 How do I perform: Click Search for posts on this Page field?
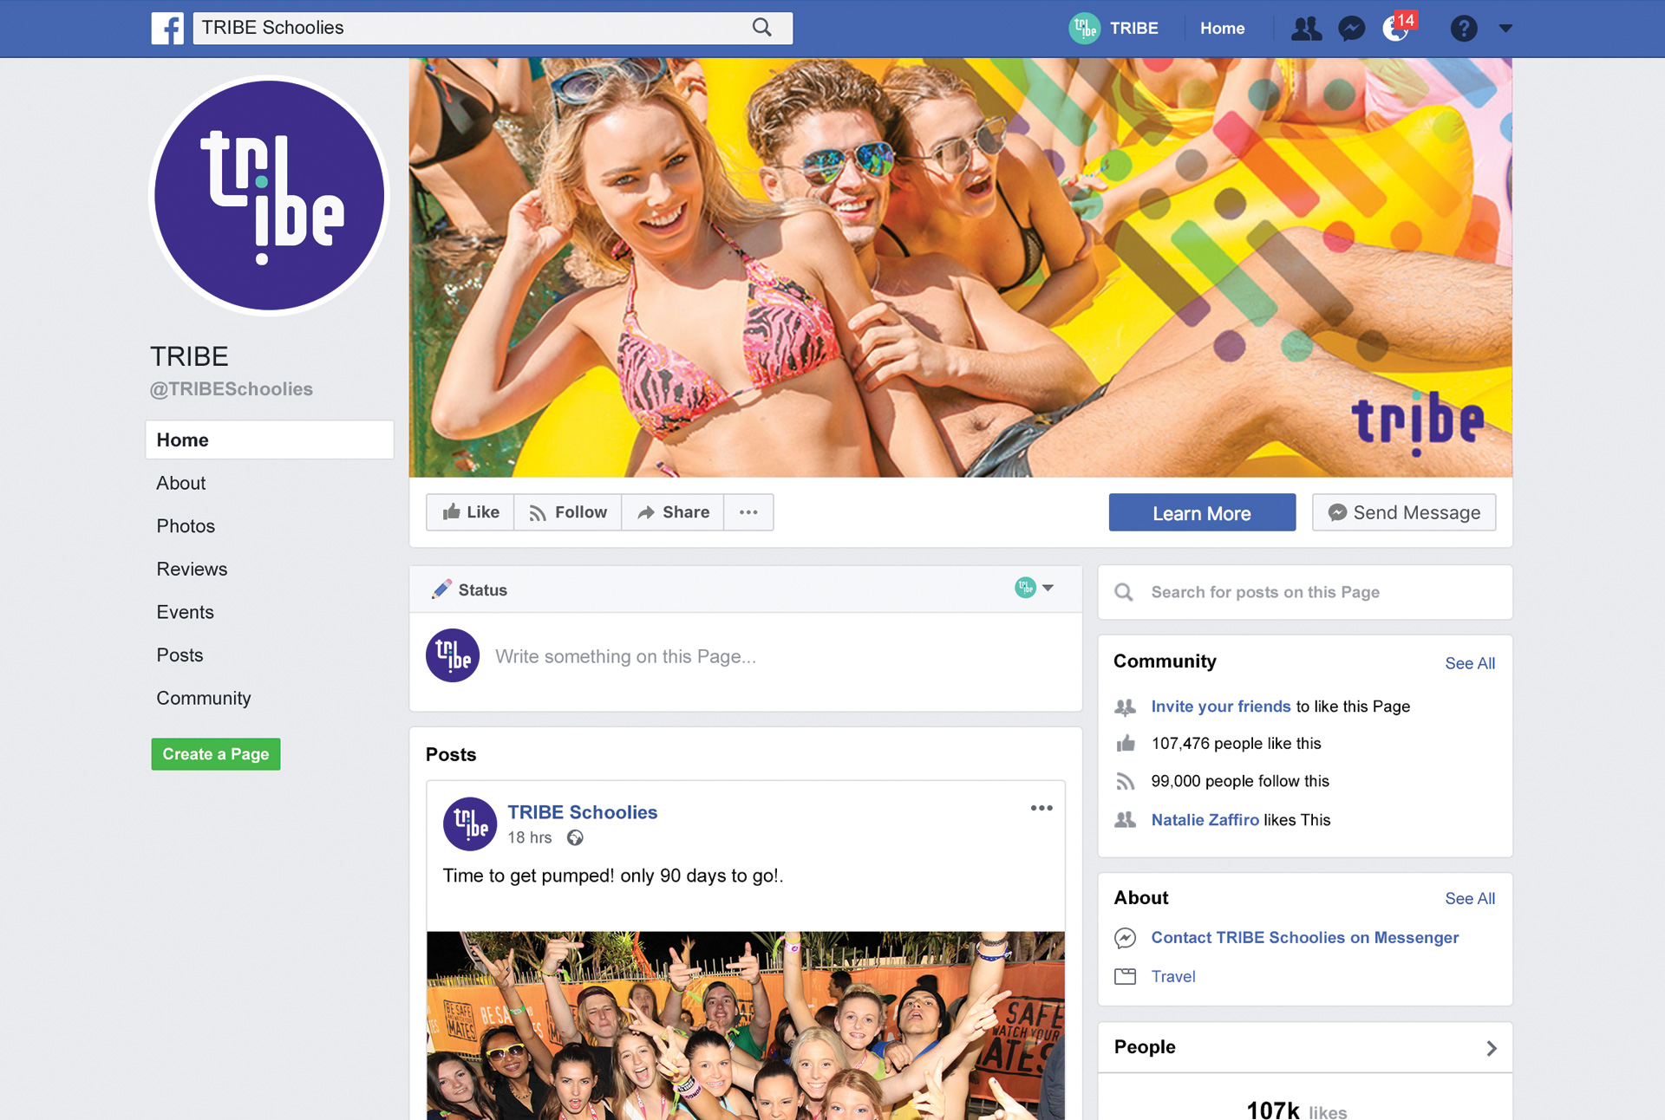coord(1305,592)
